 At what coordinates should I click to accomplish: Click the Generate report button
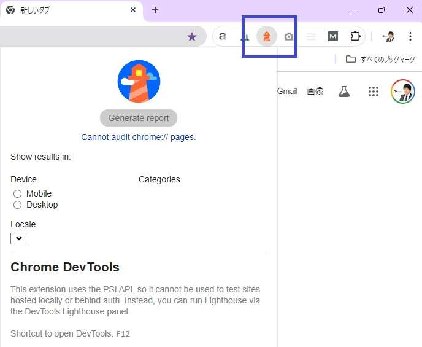point(139,118)
